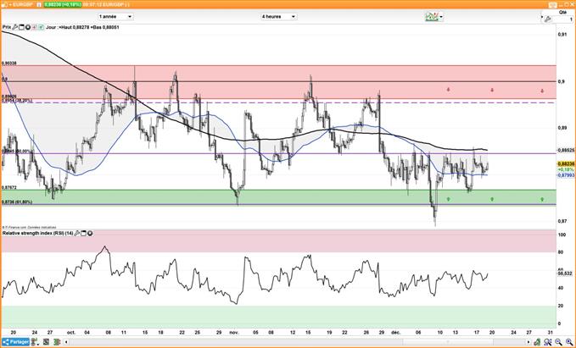576x348 pixels.
Task: Click the 0,88525 moving average price label
Action: pos(566,151)
